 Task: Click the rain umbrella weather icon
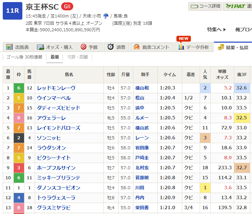(x=106, y=16)
